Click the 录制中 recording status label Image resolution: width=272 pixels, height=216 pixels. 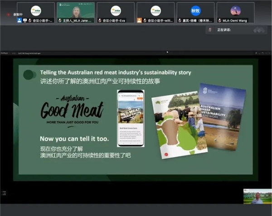(x=18, y=14)
